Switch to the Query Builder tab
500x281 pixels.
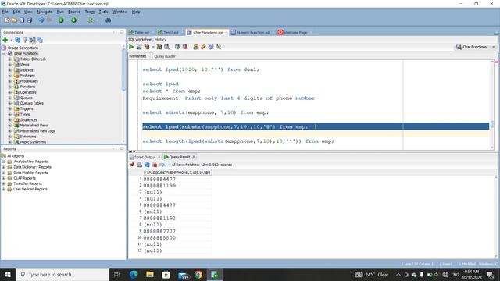165,56
